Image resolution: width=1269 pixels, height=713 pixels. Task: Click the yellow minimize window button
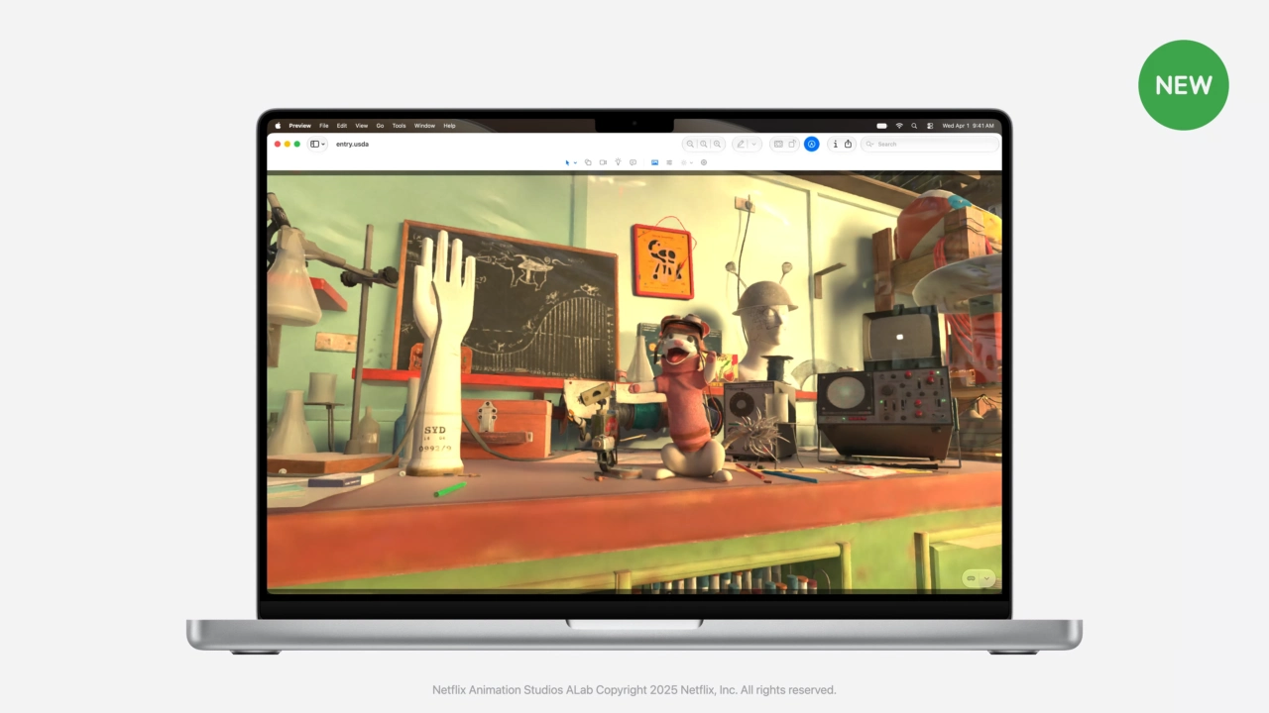click(288, 144)
